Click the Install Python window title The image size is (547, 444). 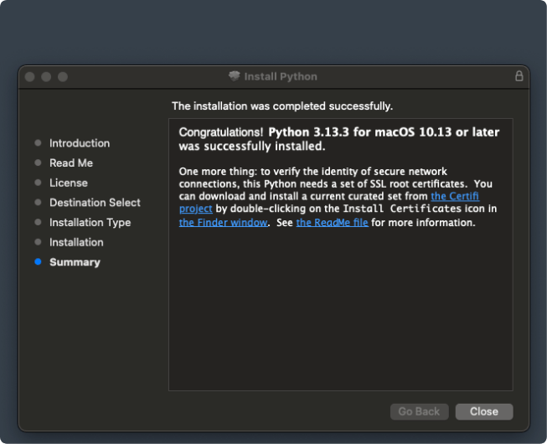coord(281,76)
